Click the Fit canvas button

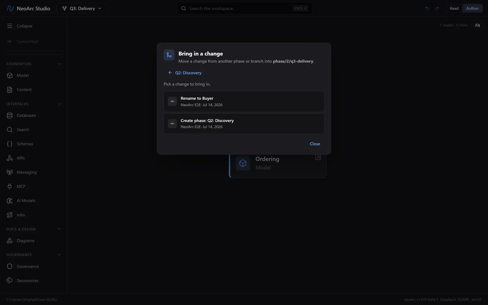[x=478, y=25]
